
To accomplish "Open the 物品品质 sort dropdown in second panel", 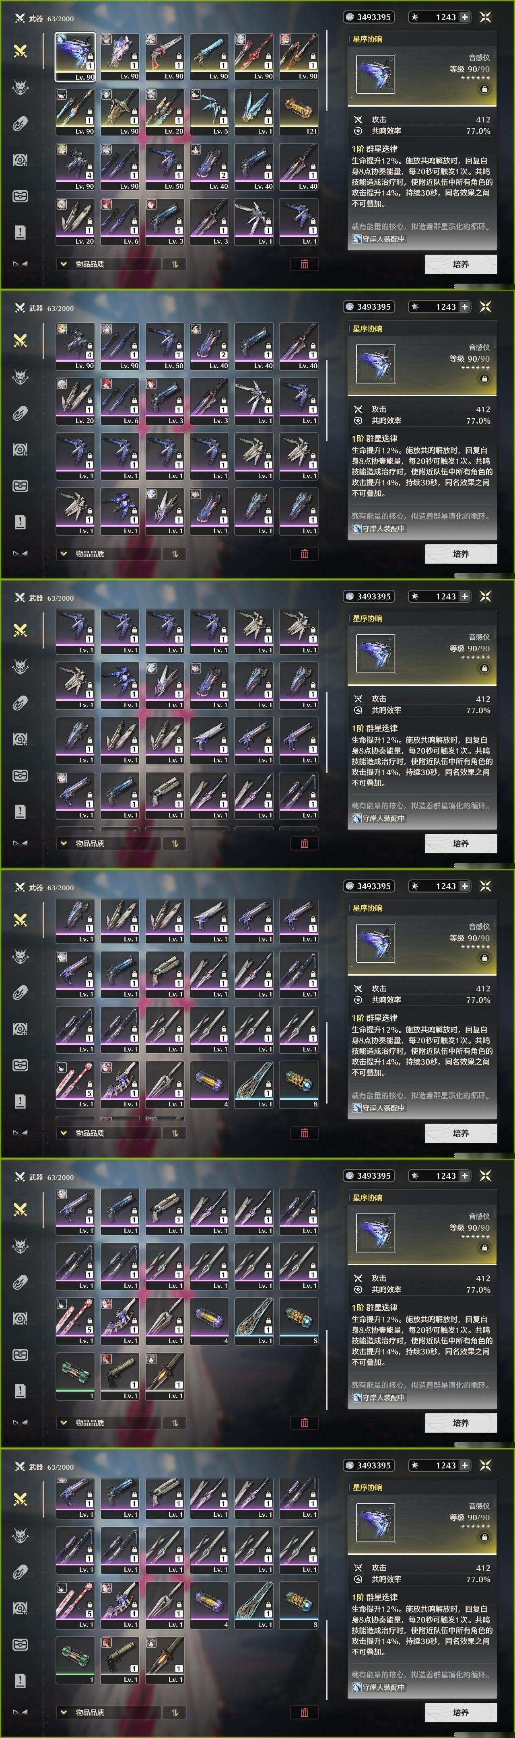I will tap(108, 553).
